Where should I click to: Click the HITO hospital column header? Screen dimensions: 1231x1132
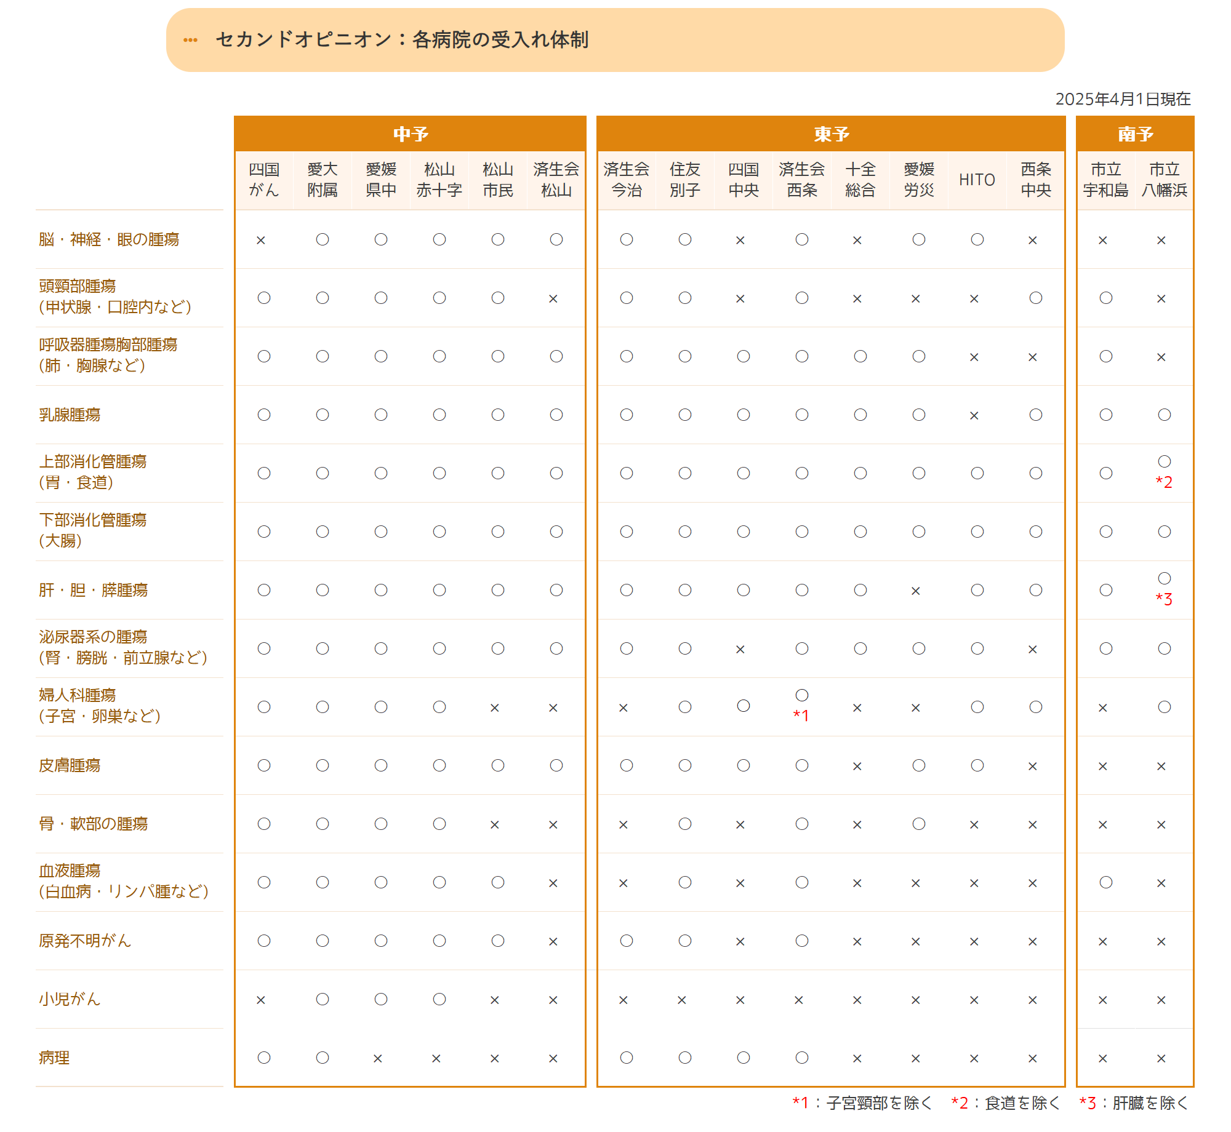tap(977, 180)
